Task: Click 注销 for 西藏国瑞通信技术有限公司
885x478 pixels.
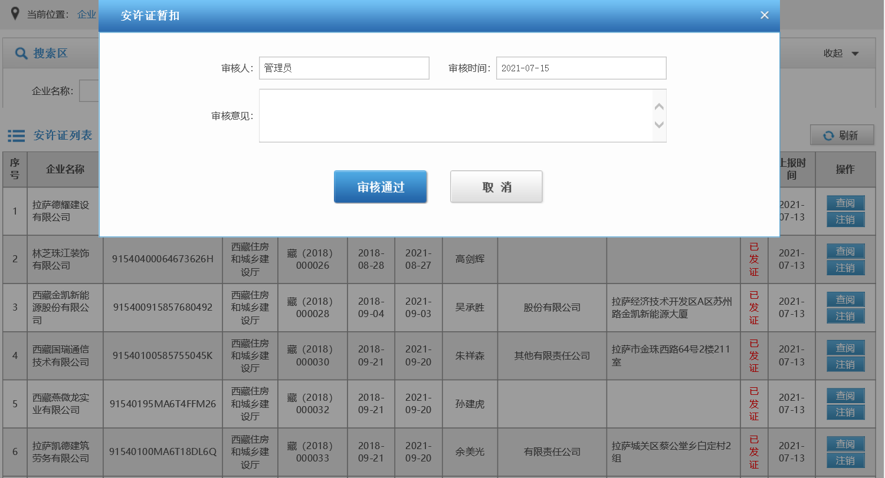Action: click(845, 365)
